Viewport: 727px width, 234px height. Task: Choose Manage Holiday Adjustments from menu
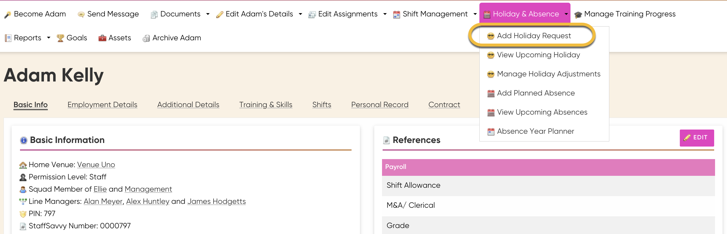click(x=548, y=74)
